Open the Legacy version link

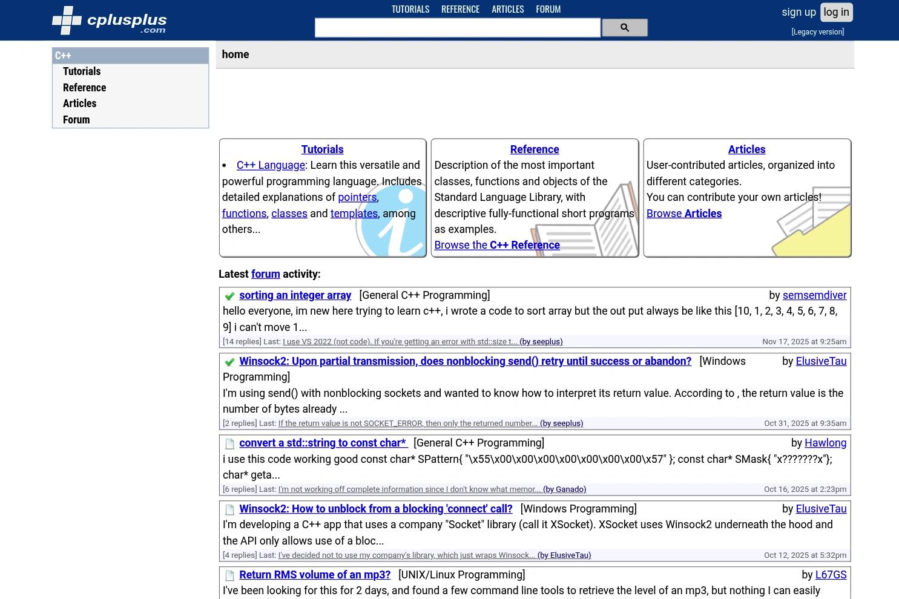(x=817, y=32)
